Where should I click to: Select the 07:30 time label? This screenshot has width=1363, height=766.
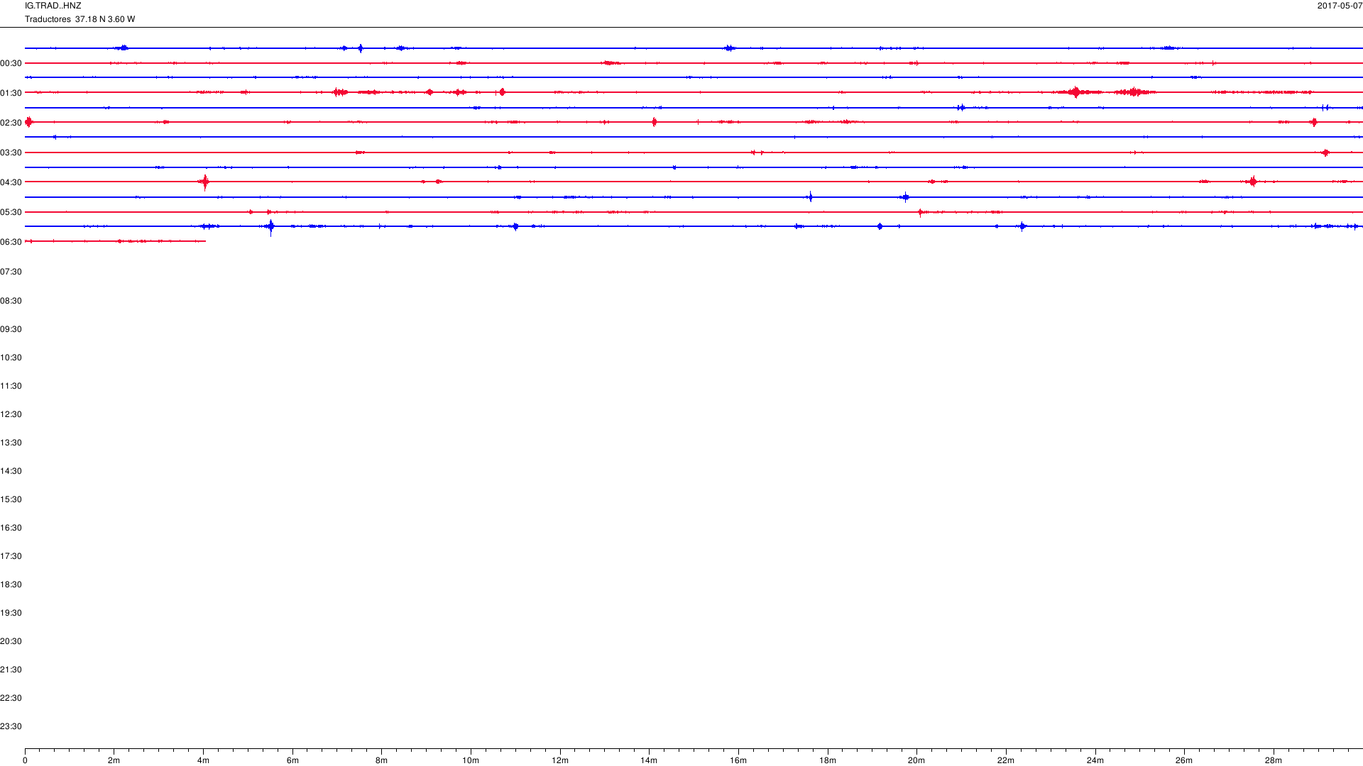point(11,272)
